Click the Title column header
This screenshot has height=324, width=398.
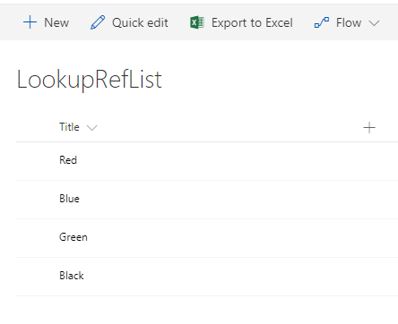click(69, 127)
